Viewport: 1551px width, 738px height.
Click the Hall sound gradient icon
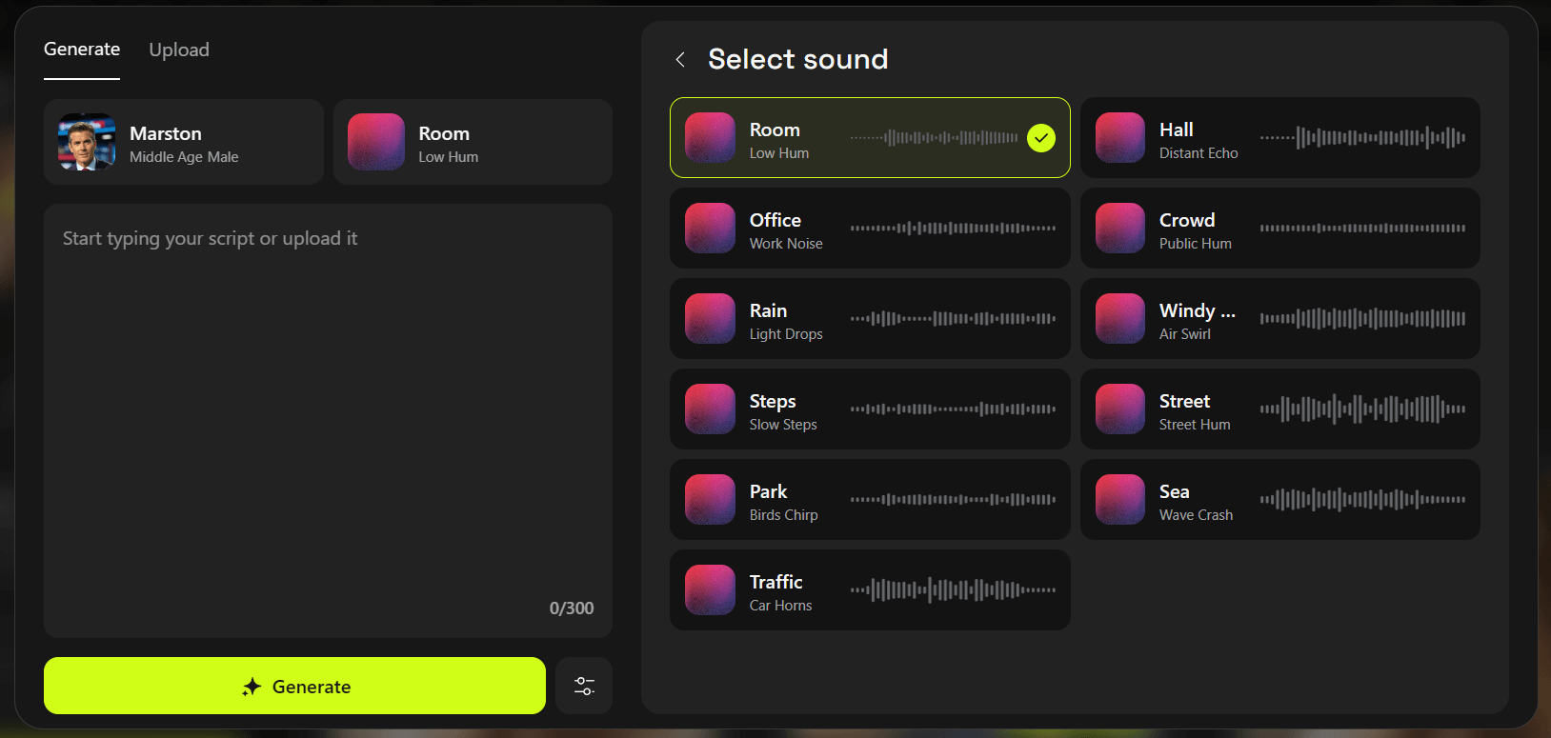(1119, 138)
